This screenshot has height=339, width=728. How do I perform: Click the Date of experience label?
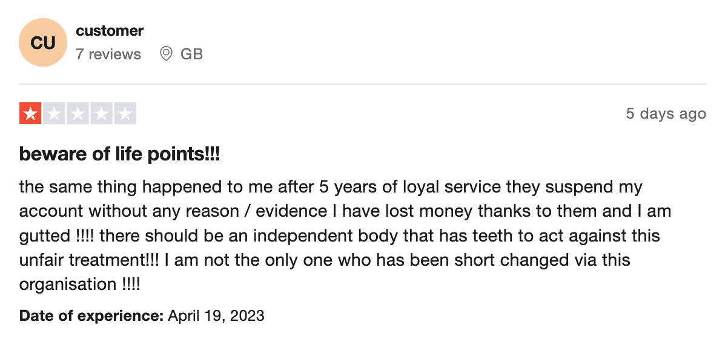tap(91, 315)
